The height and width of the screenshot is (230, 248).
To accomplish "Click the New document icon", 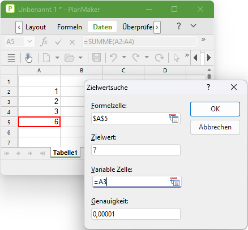I will [46, 58].
